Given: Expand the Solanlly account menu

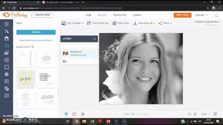Looking at the screenshot, I should click(201, 15).
